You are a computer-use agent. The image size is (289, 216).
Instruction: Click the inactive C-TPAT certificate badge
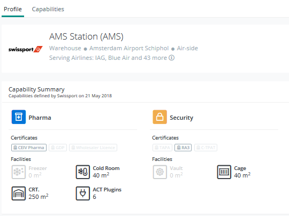pyautogui.click(x=206, y=148)
